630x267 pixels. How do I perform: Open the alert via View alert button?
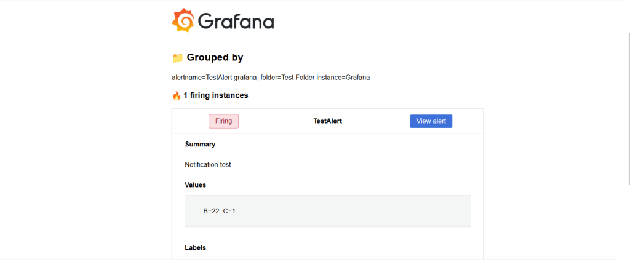pyautogui.click(x=431, y=121)
